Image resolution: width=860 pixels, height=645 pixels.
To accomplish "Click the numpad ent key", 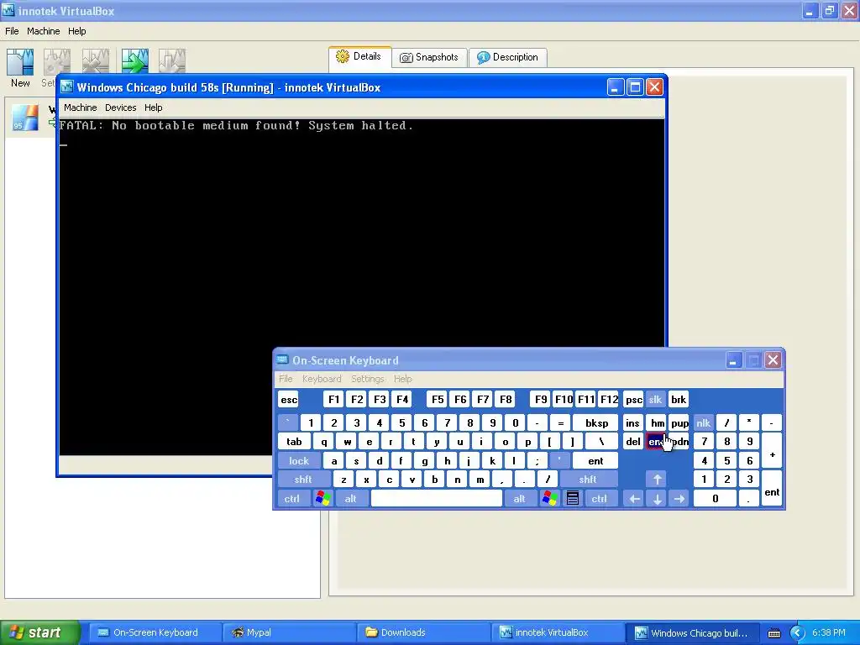I will point(772,489).
